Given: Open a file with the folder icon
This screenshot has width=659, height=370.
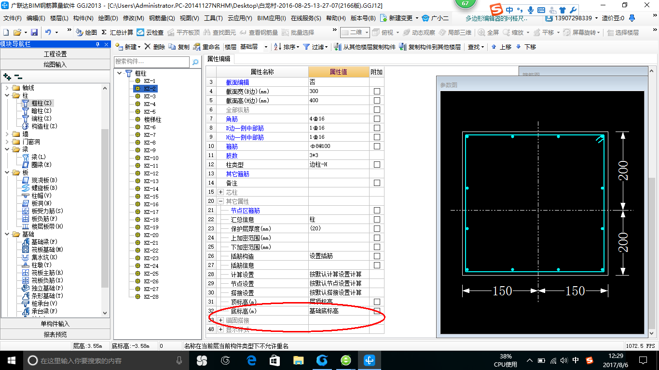Looking at the screenshot, I should (17, 32).
